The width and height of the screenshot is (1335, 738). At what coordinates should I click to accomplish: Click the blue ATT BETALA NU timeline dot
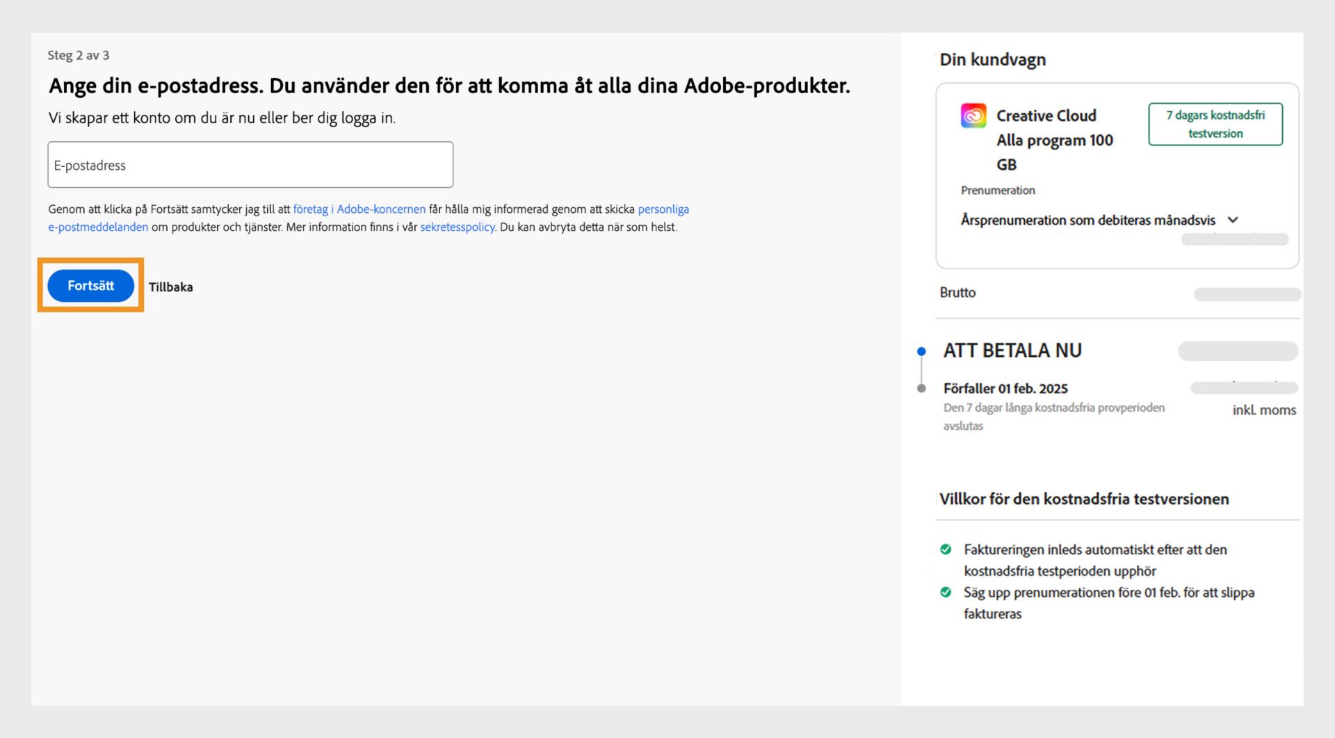click(921, 351)
